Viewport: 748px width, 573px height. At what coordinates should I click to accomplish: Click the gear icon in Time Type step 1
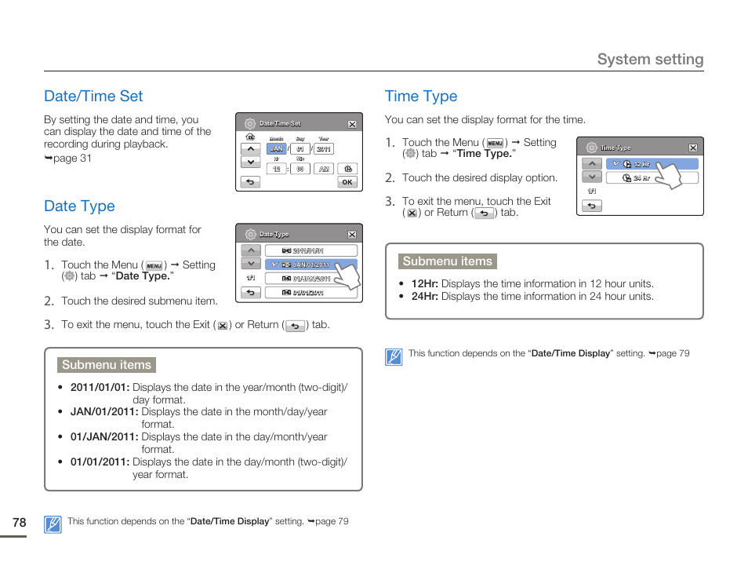(x=411, y=154)
